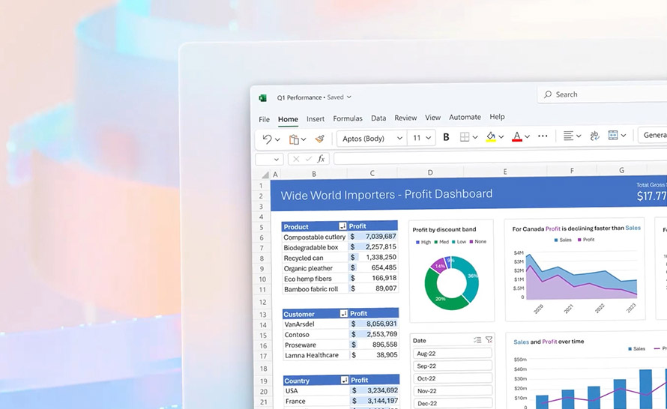Switch to the Automate tab
The height and width of the screenshot is (409, 667).
465,117
